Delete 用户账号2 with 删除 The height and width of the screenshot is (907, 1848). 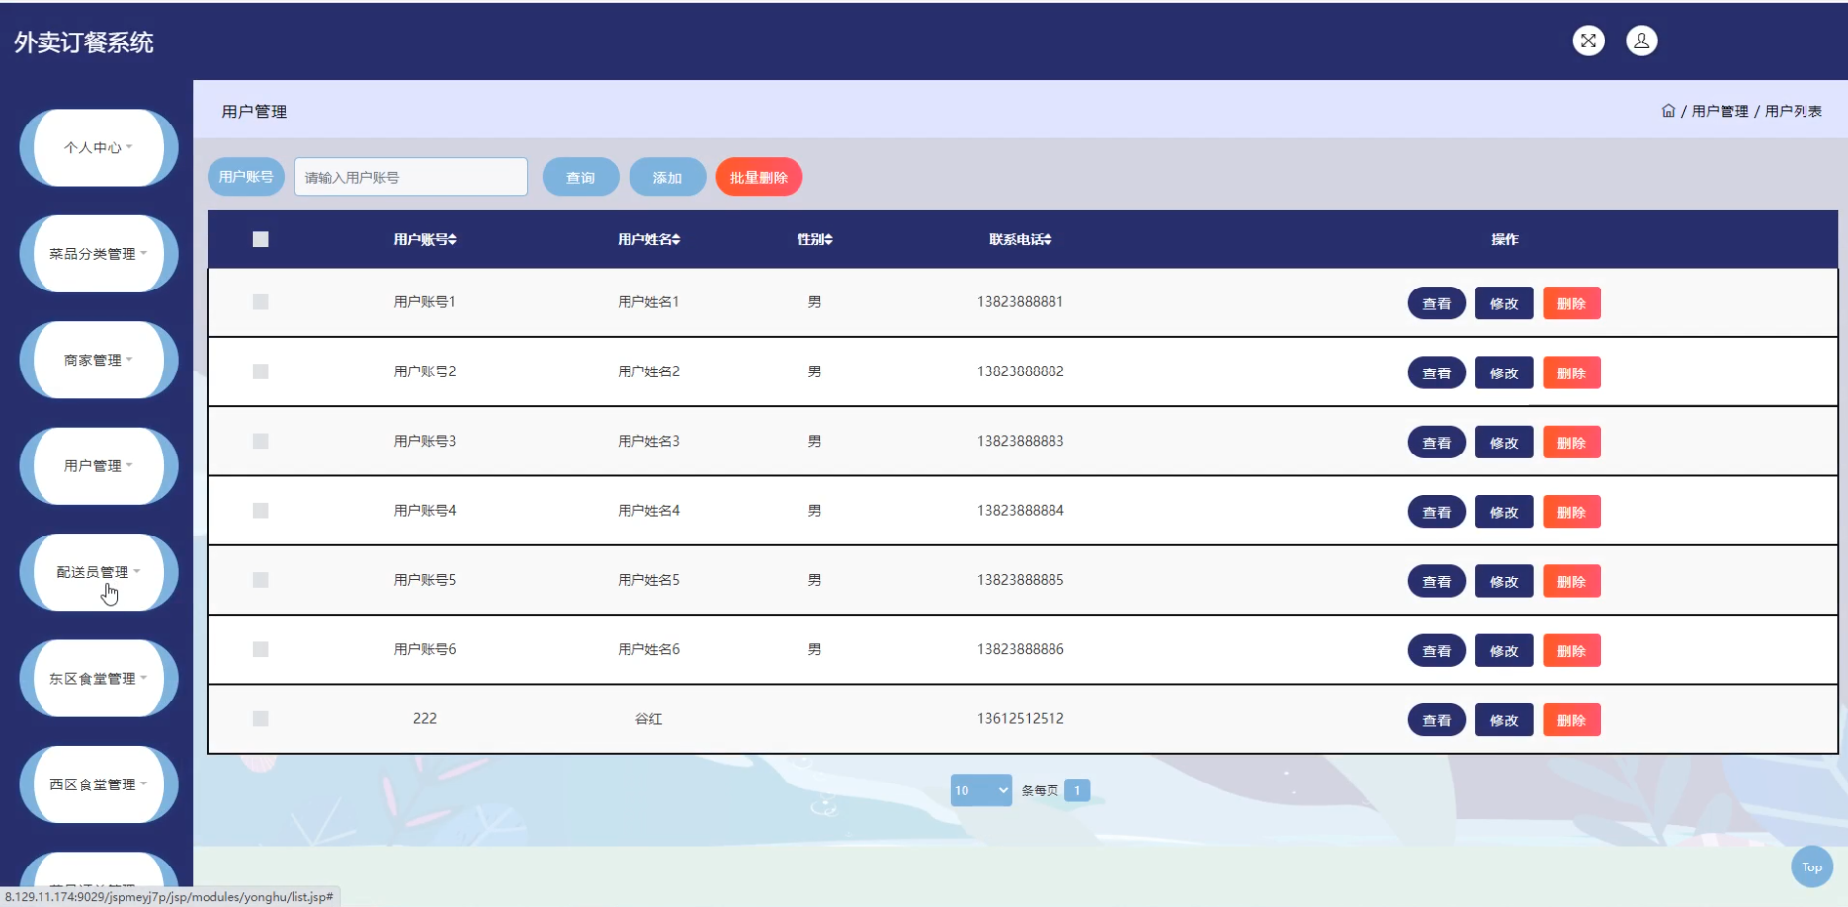(1571, 372)
